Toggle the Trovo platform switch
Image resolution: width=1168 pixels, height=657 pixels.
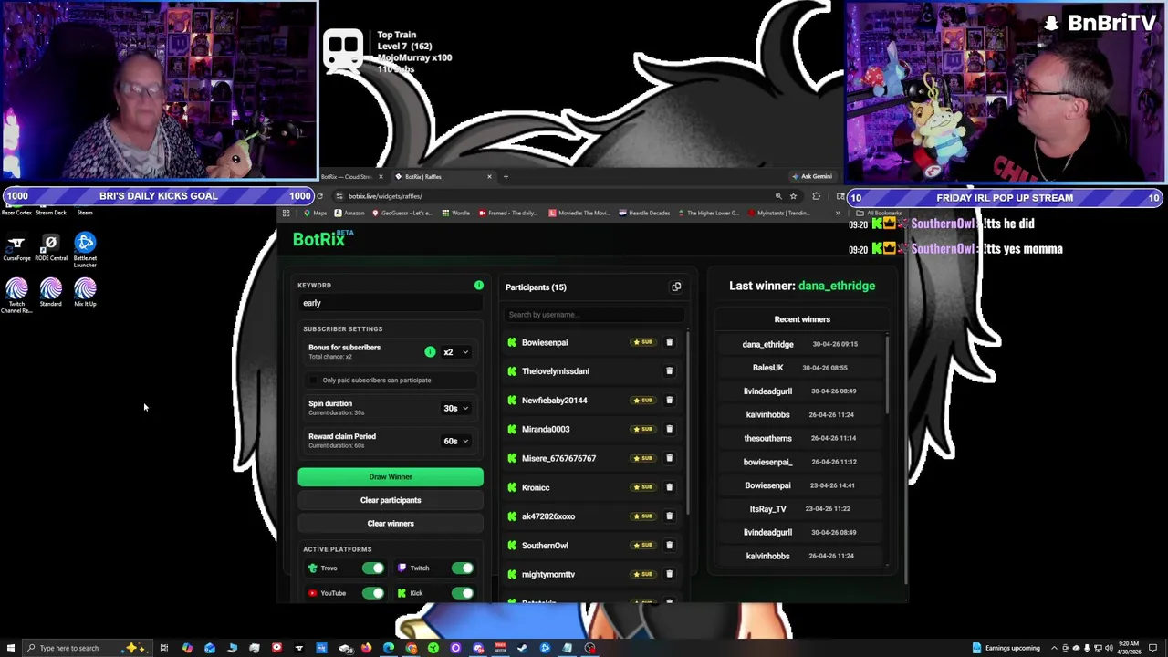pos(372,568)
